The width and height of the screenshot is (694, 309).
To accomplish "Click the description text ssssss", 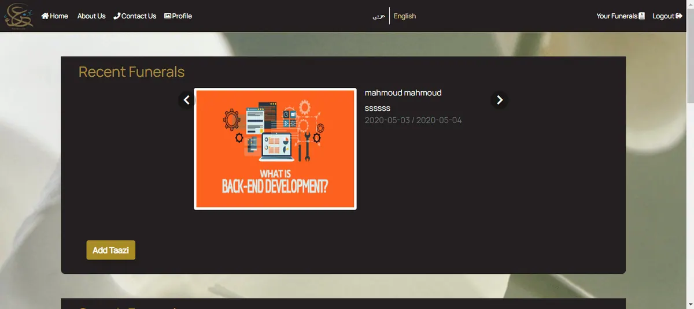I will coord(378,108).
